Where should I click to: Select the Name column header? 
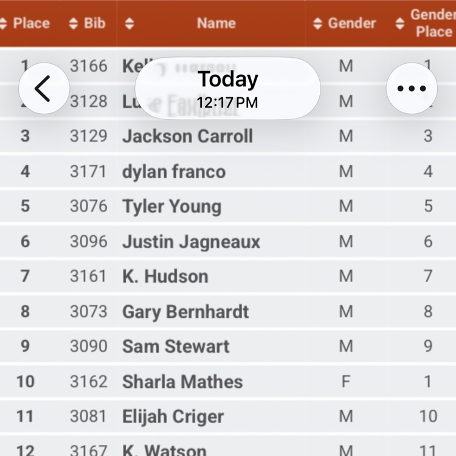click(216, 23)
